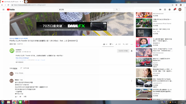Open the 158集 recommended video thumbnail
This screenshot has width=186, height=104.
coord(144,23)
